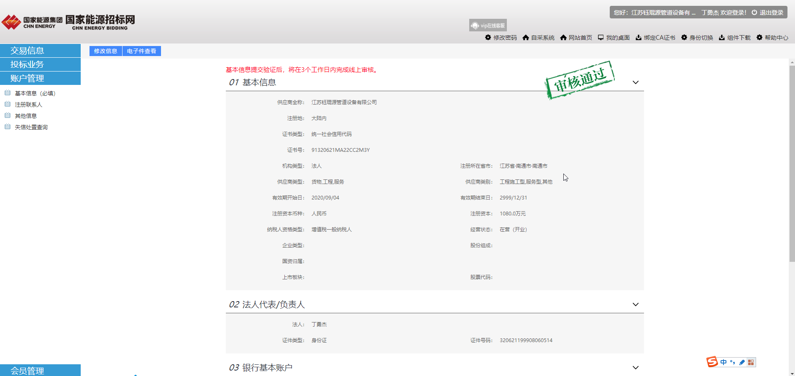Image resolution: width=795 pixels, height=376 pixels.
Task: Click the 组件下载 download icon
Action: click(721, 38)
